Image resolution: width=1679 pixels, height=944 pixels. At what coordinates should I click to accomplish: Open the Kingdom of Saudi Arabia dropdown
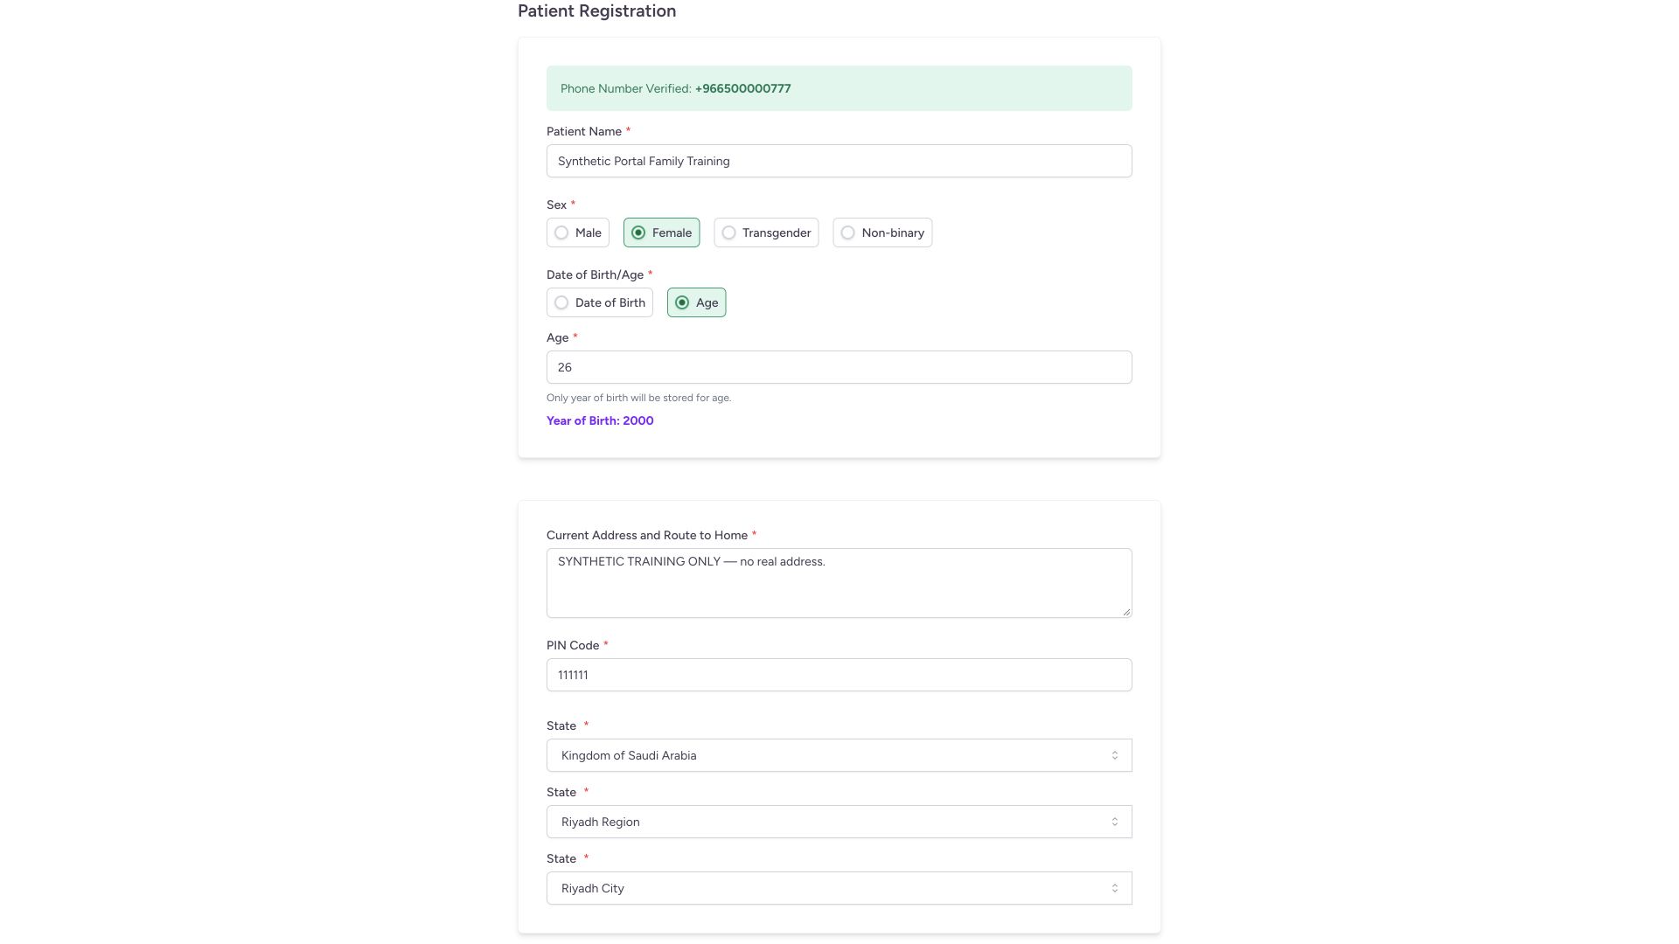839,755
